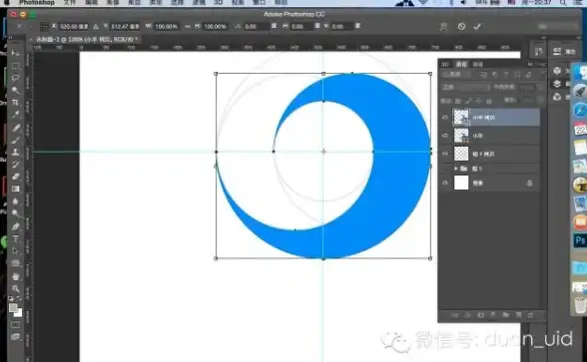Select the Crop tool
The width and height of the screenshot is (587, 362).
coord(15,102)
